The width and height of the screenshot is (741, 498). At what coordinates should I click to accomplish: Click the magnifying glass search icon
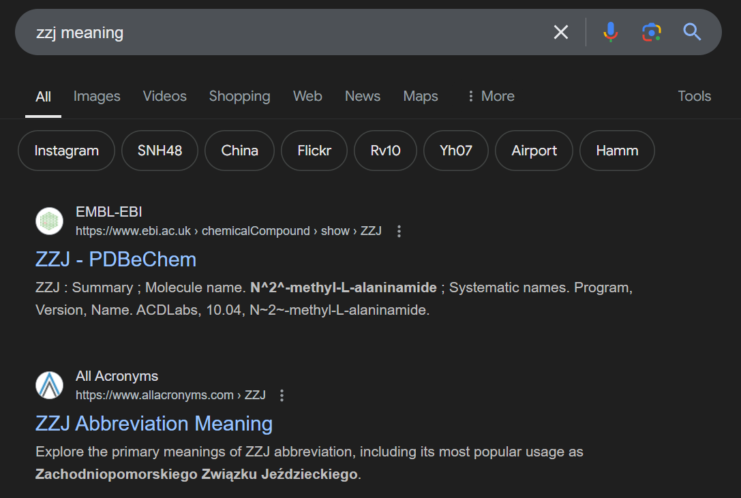tap(692, 32)
